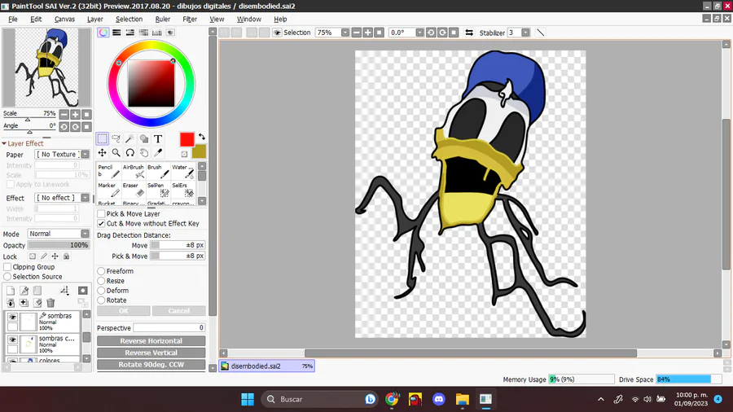Delete the selected layer with trash icon
The image size is (733, 412).
[x=50, y=303]
